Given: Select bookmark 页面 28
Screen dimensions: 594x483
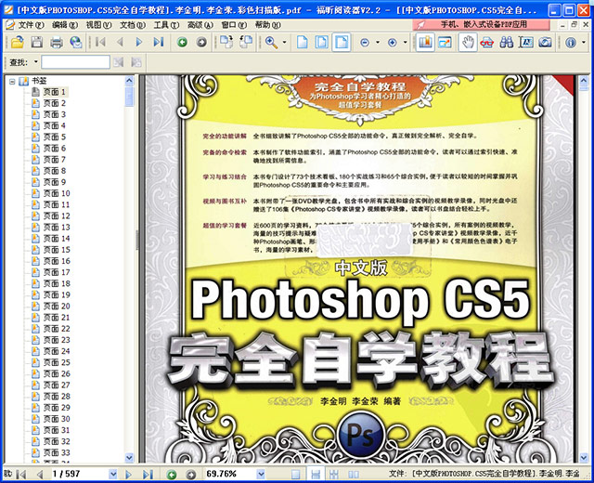Looking at the screenshot, I should pyautogui.click(x=57, y=397).
